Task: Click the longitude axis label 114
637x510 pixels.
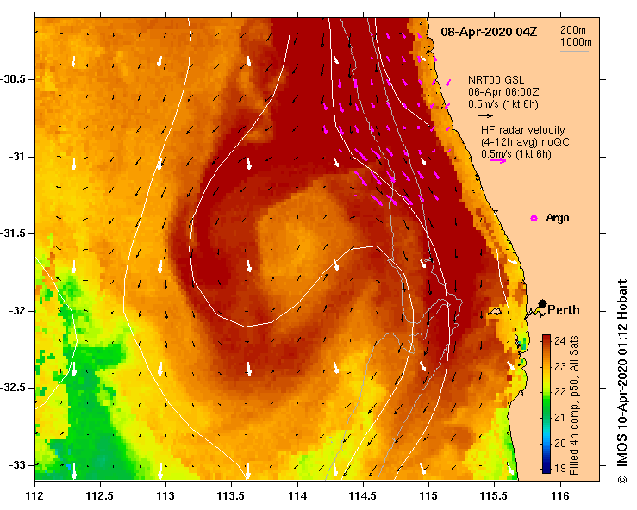Action: (297, 496)
